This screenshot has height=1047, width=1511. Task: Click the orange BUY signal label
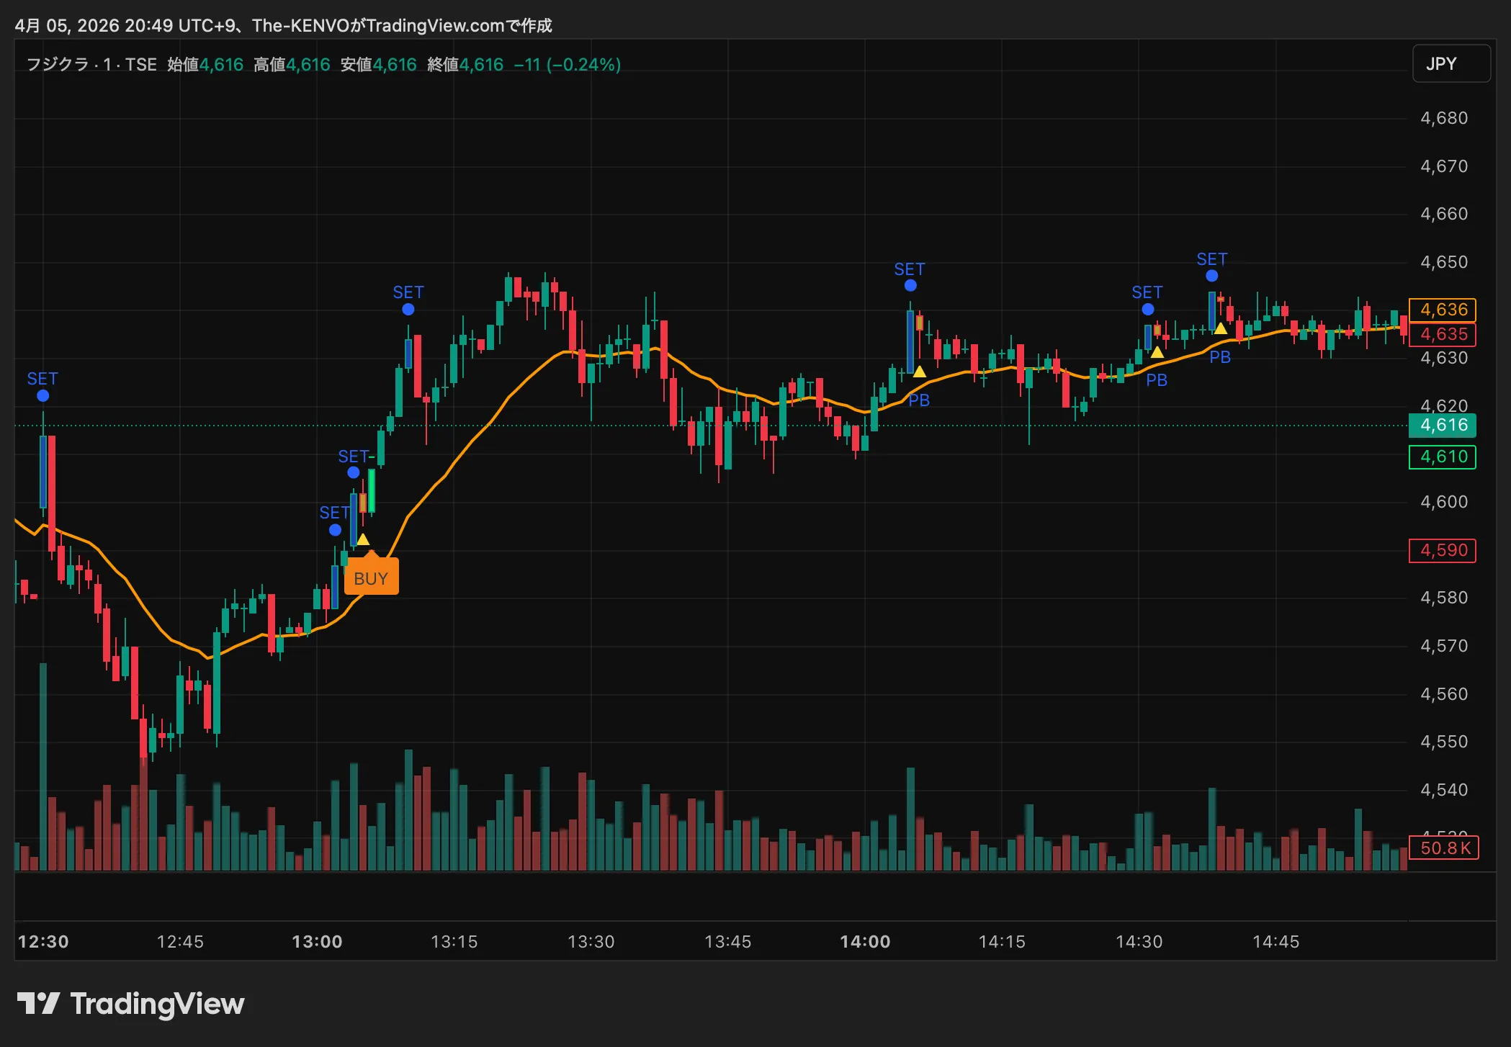pos(371,578)
